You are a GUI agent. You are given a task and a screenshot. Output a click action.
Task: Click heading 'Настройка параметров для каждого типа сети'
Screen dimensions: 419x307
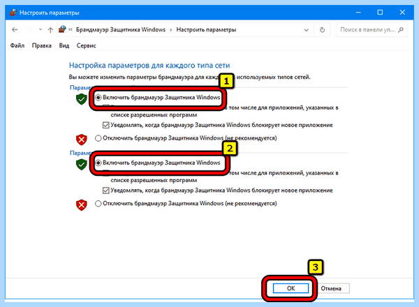pyautogui.click(x=149, y=66)
